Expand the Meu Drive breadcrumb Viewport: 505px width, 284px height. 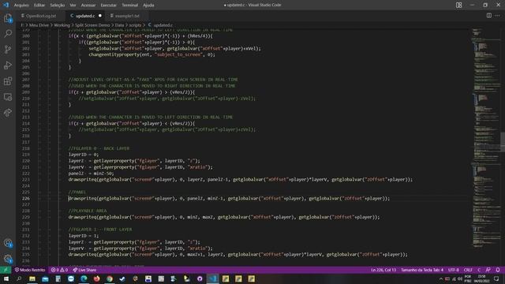39,25
